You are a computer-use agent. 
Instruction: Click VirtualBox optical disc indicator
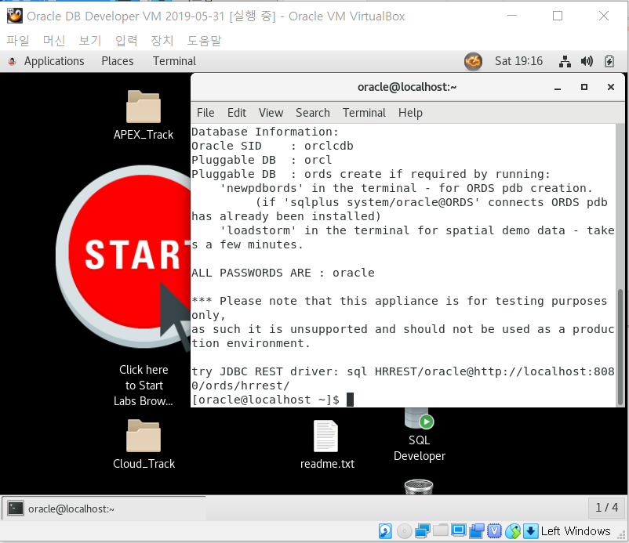pyautogui.click(x=405, y=531)
